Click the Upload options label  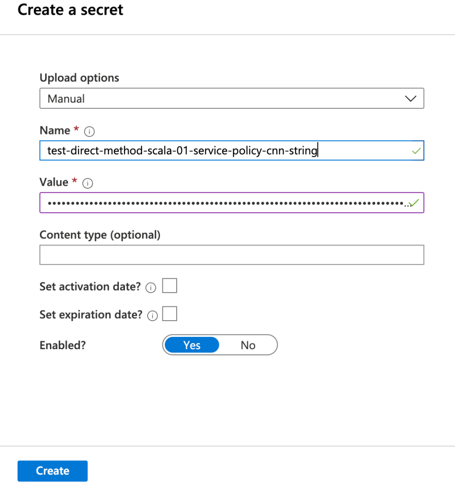click(79, 78)
